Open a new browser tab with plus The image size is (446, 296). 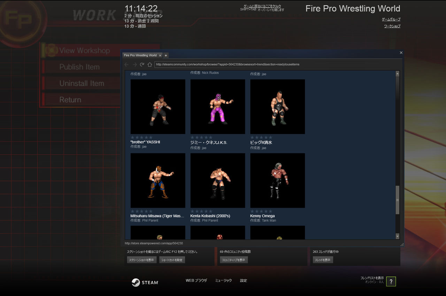[x=166, y=55]
